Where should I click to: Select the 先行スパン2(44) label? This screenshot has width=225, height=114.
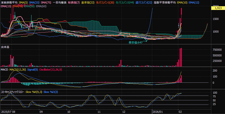(x=125, y=2)
